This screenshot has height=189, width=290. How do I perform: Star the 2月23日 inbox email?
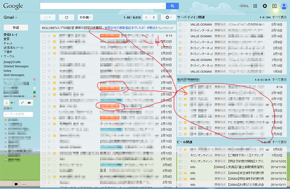[49, 42]
